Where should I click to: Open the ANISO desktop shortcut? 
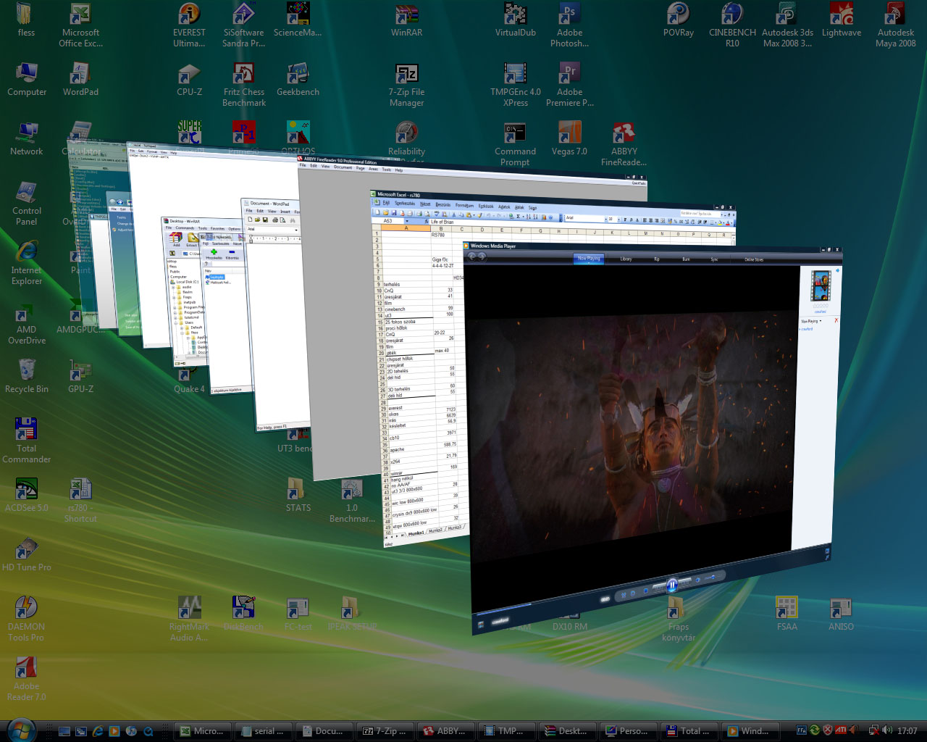tap(841, 614)
